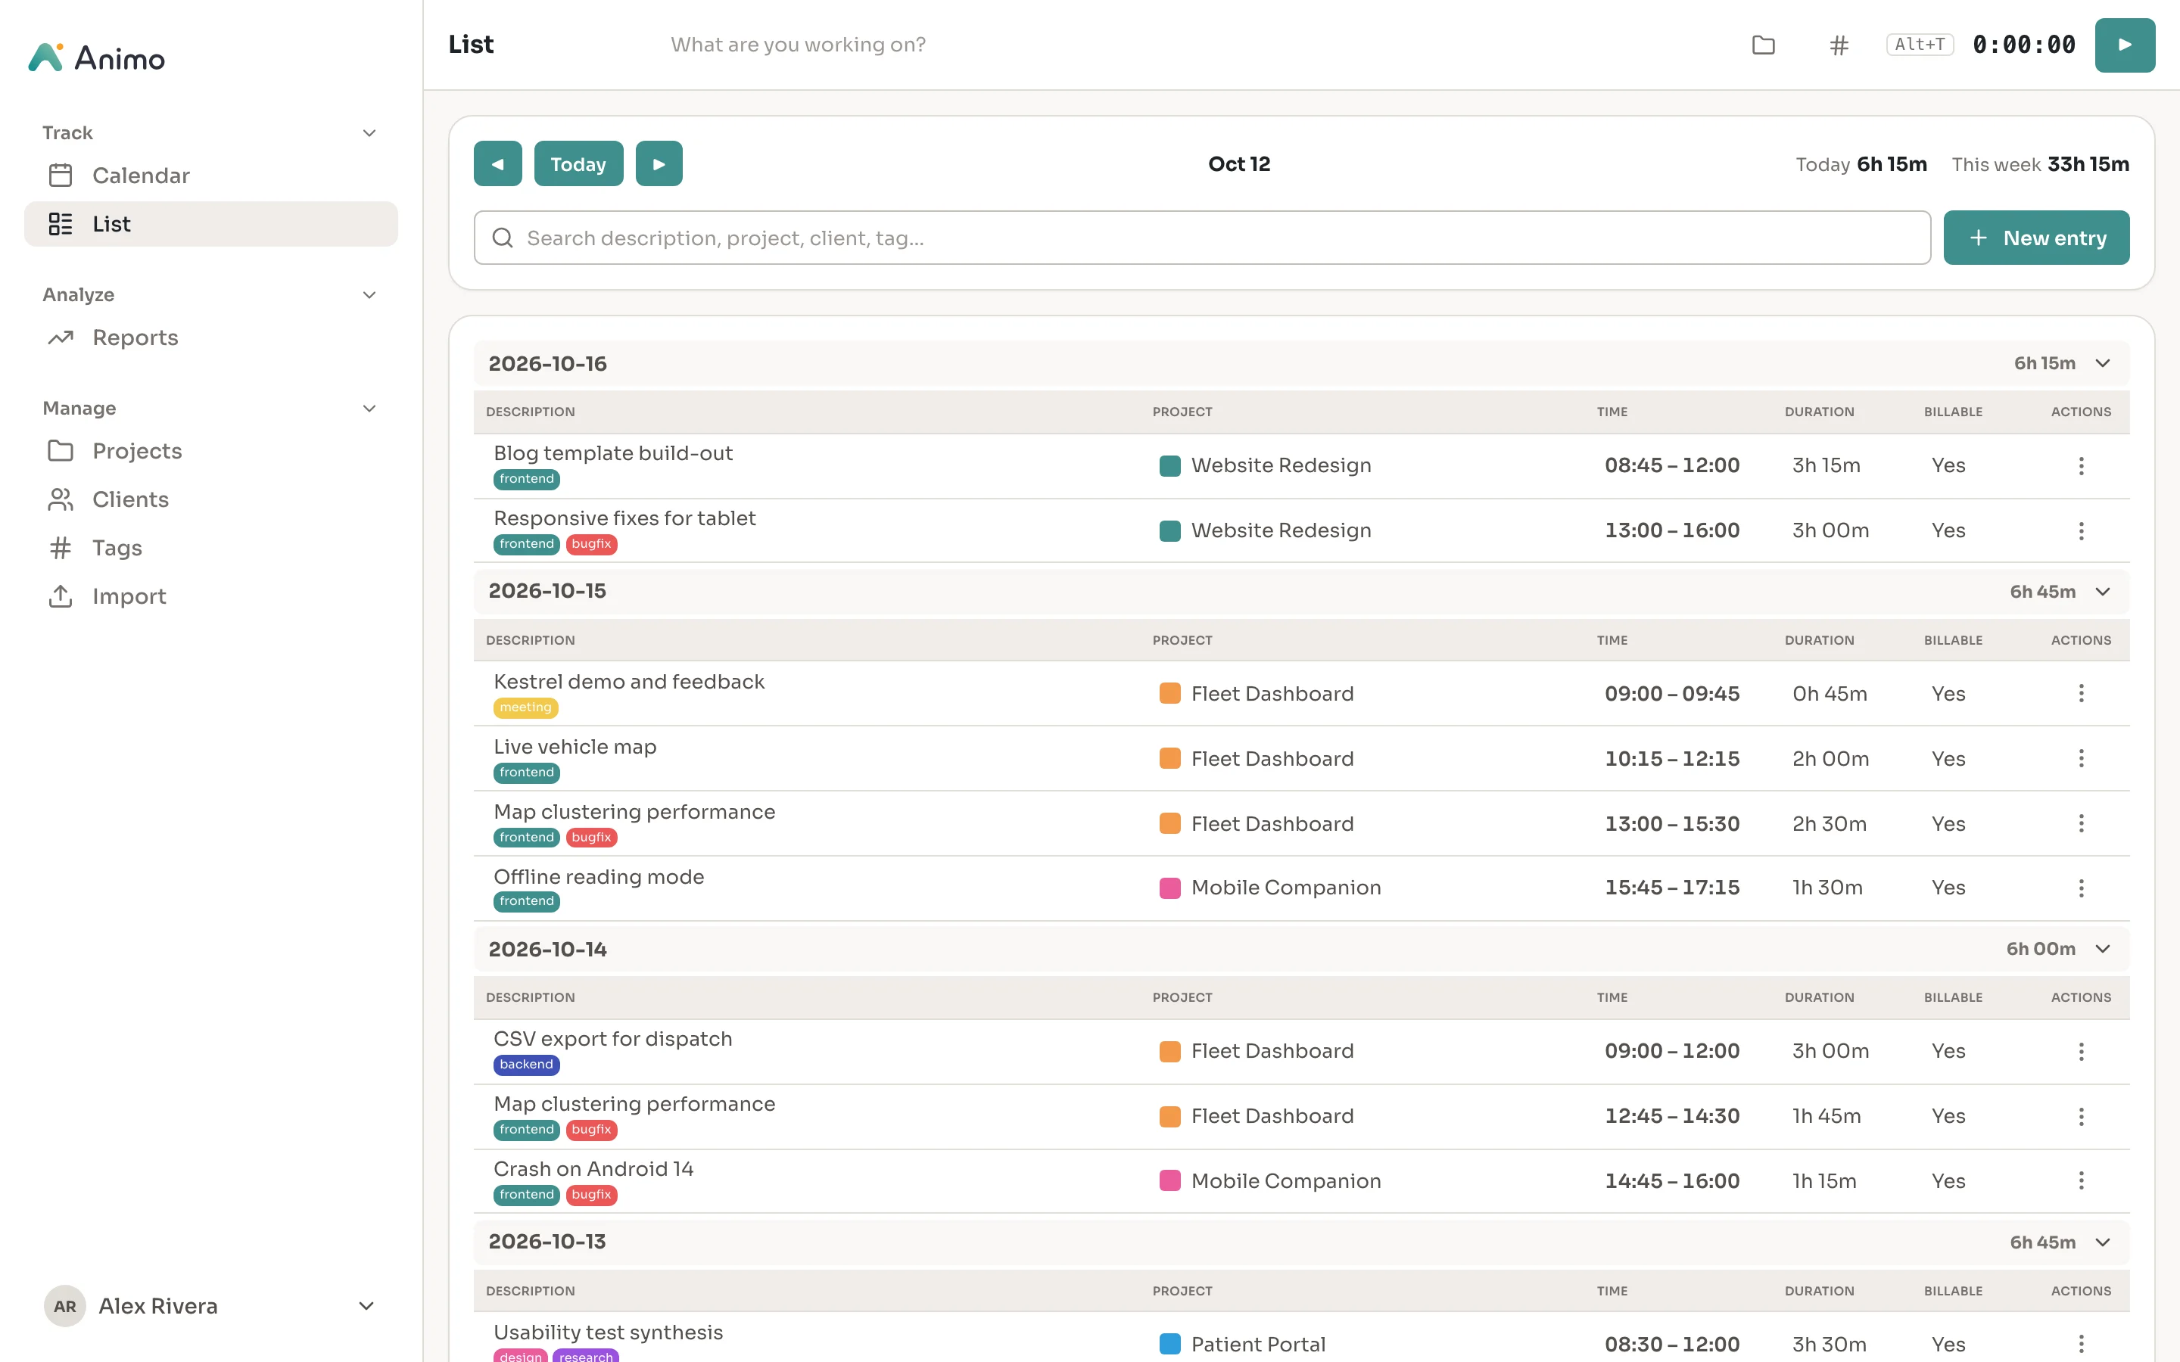Focus the search description, project, client field

pos(1202,238)
